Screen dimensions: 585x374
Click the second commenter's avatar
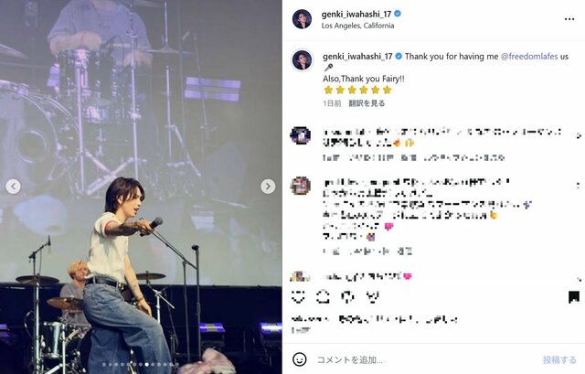point(301,186)
